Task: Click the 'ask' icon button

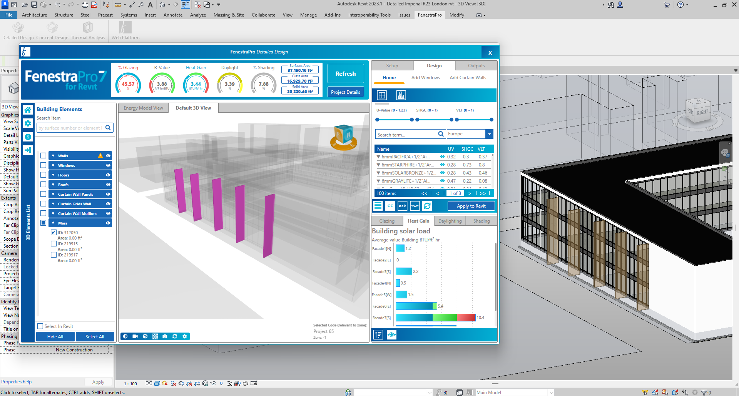Action: coord(402,206)
